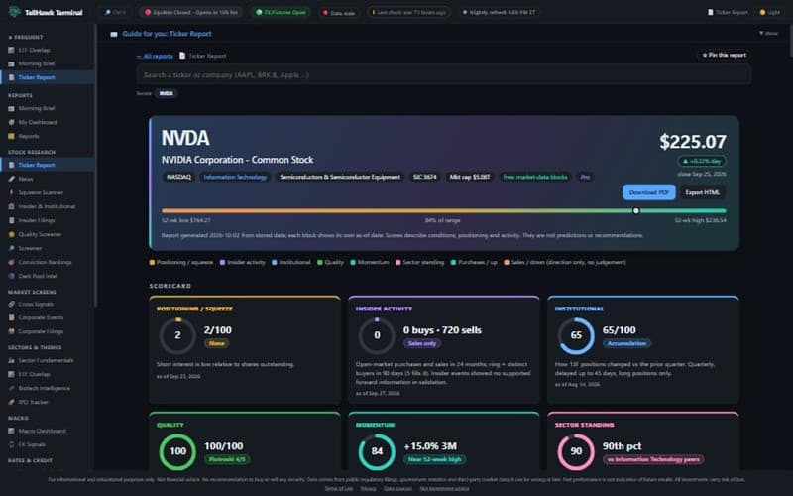Image resolution: width=793 pixels, height=496 pixels.
Task: Click the Last check was 71 hours pill
Action: [408, 12]
